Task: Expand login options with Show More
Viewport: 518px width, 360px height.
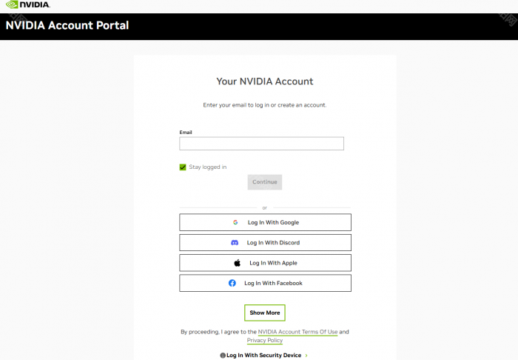Action: click(265, 313)
